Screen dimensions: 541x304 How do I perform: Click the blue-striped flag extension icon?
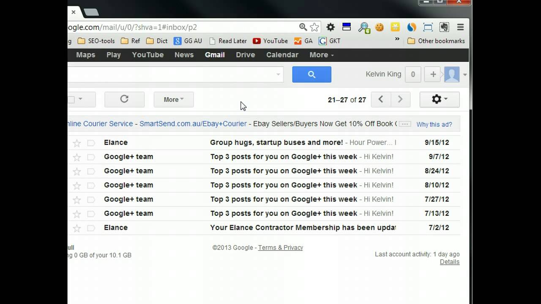(x=347, y=27)
